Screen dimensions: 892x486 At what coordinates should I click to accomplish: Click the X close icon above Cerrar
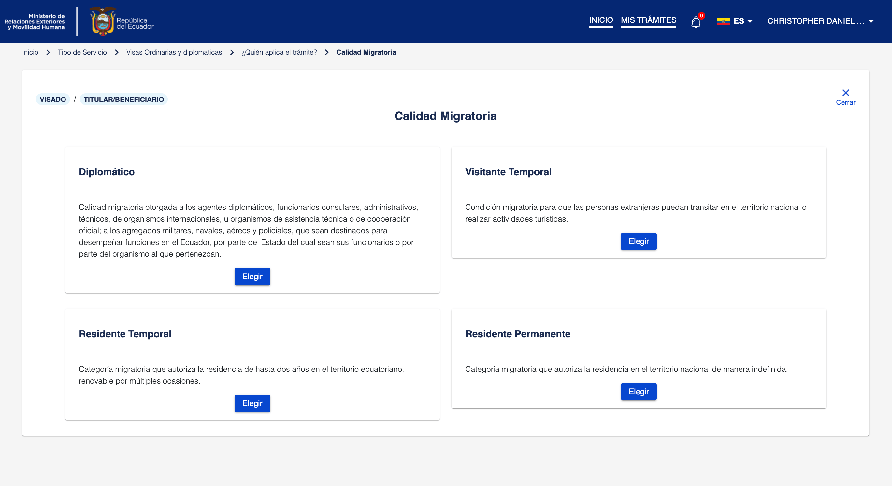click(845, 93)
